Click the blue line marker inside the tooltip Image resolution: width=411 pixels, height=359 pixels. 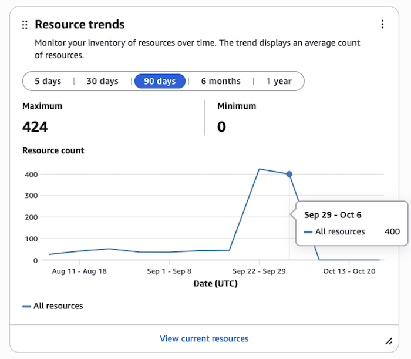click(x=308, y=232)
